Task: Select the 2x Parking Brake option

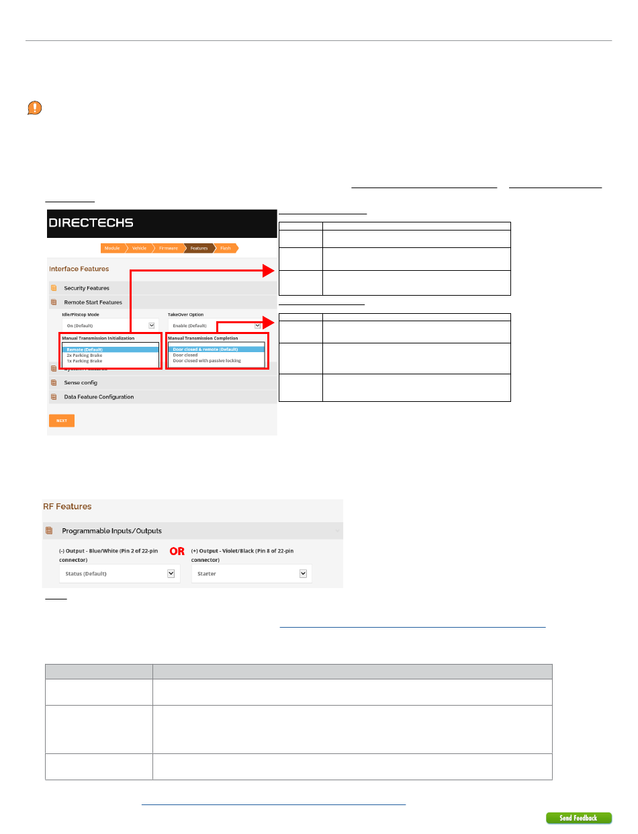Action: coord(85,356)
